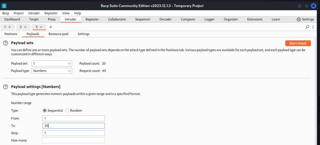Screen dimensions: 320x145
Task: Open Settings via the gear icon
Action: (x=299, y=19)
